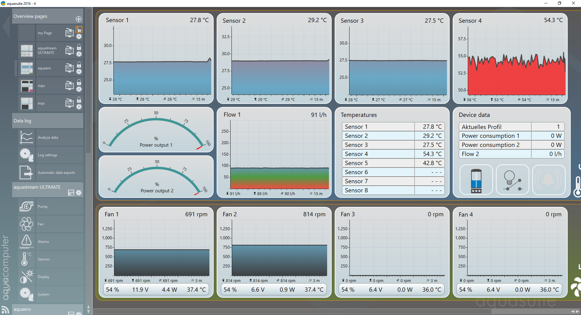Toggle the lock on my Page
Viewport: 581px width, 315px height.
tap(79, 29)
